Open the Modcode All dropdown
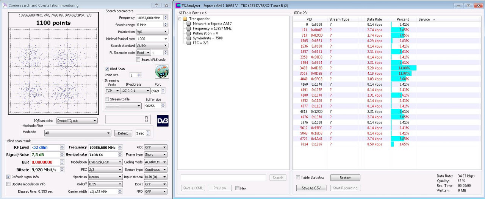The height and width of the screenshot is (199, 485). coord(77,133)
